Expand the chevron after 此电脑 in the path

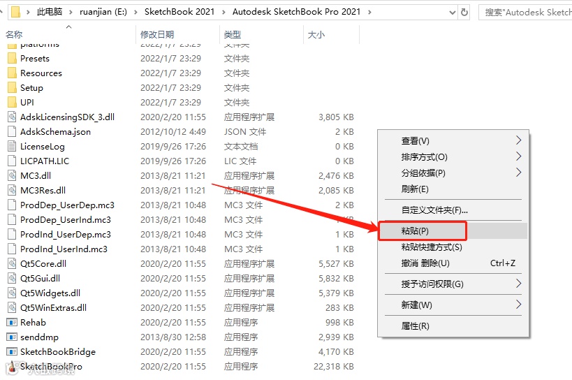(71, 12)
